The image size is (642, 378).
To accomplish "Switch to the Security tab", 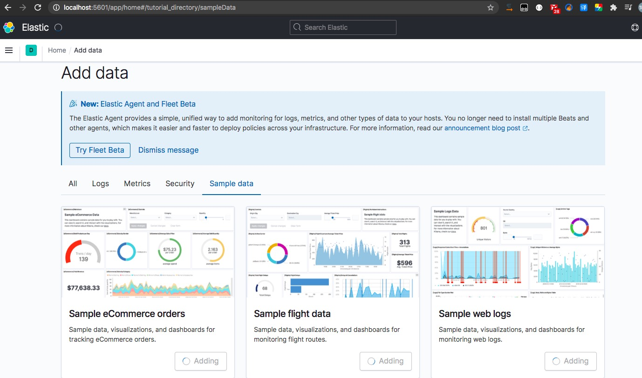I will point(180,183).
